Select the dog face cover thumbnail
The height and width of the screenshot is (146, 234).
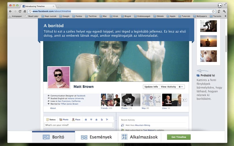click(209, 56)
